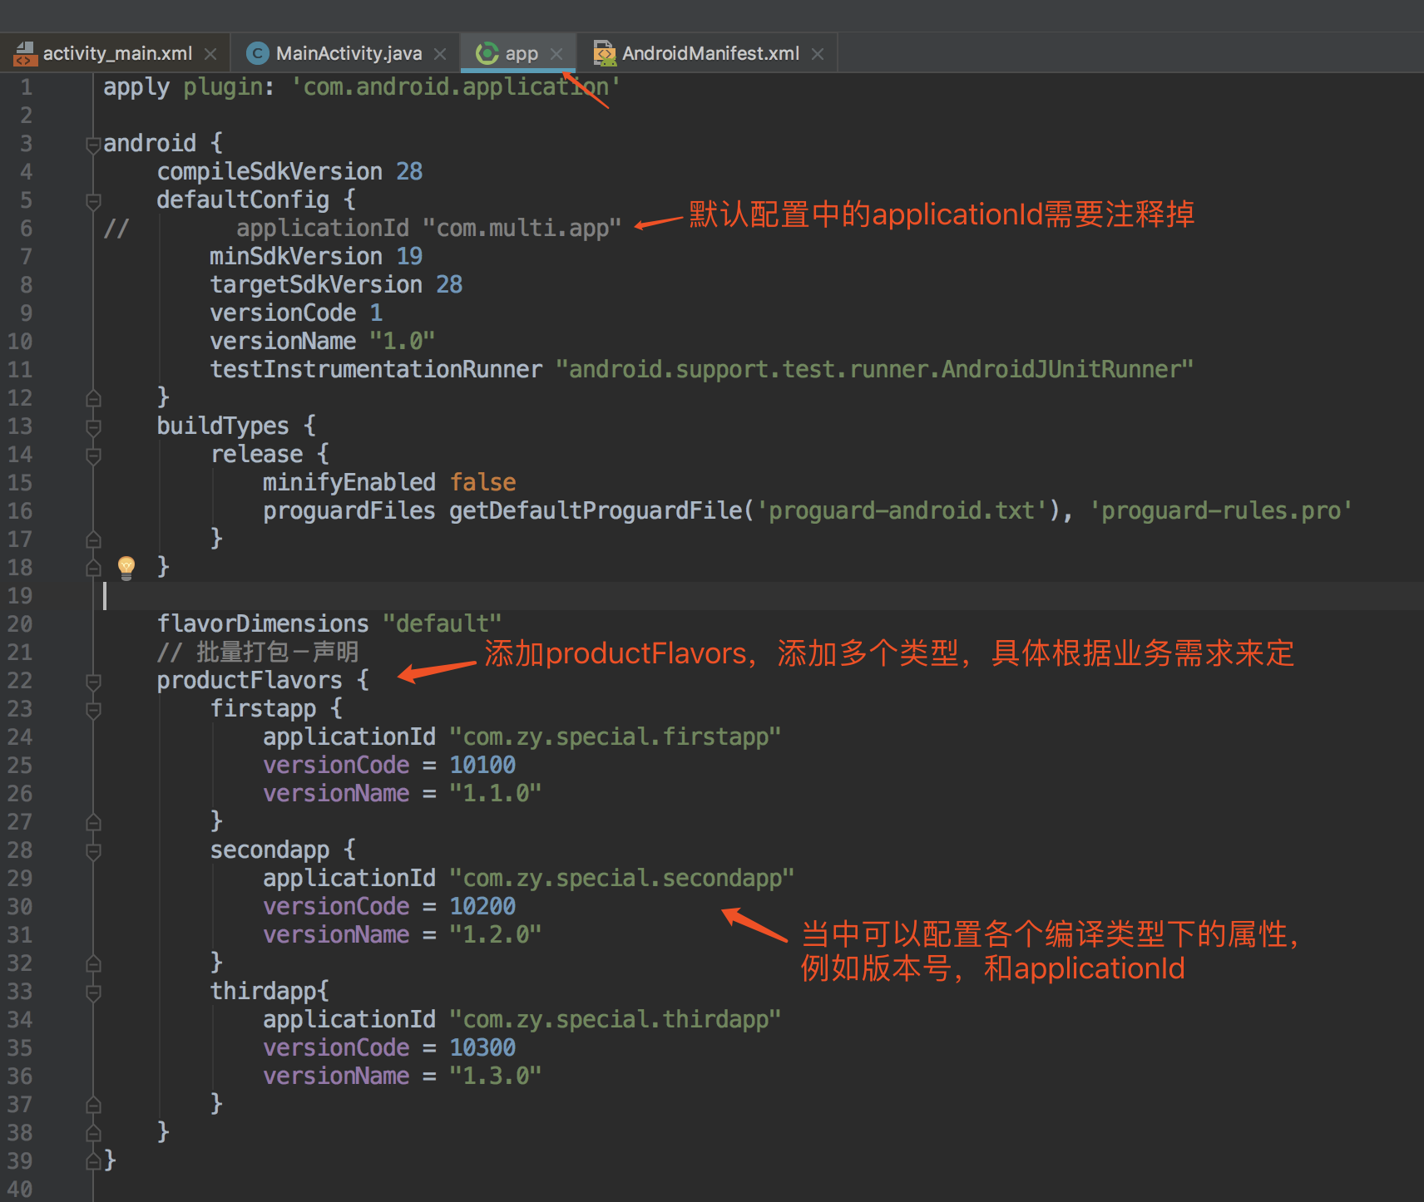Viewport: 1424px width, 1202px height.
Task: Collapse the productFlavors block fold marker
Action: tap(94, 682)
